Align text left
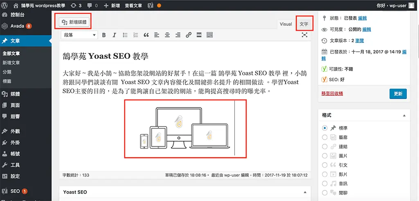Viewport: 419px width, 201px height. [157, 35]
